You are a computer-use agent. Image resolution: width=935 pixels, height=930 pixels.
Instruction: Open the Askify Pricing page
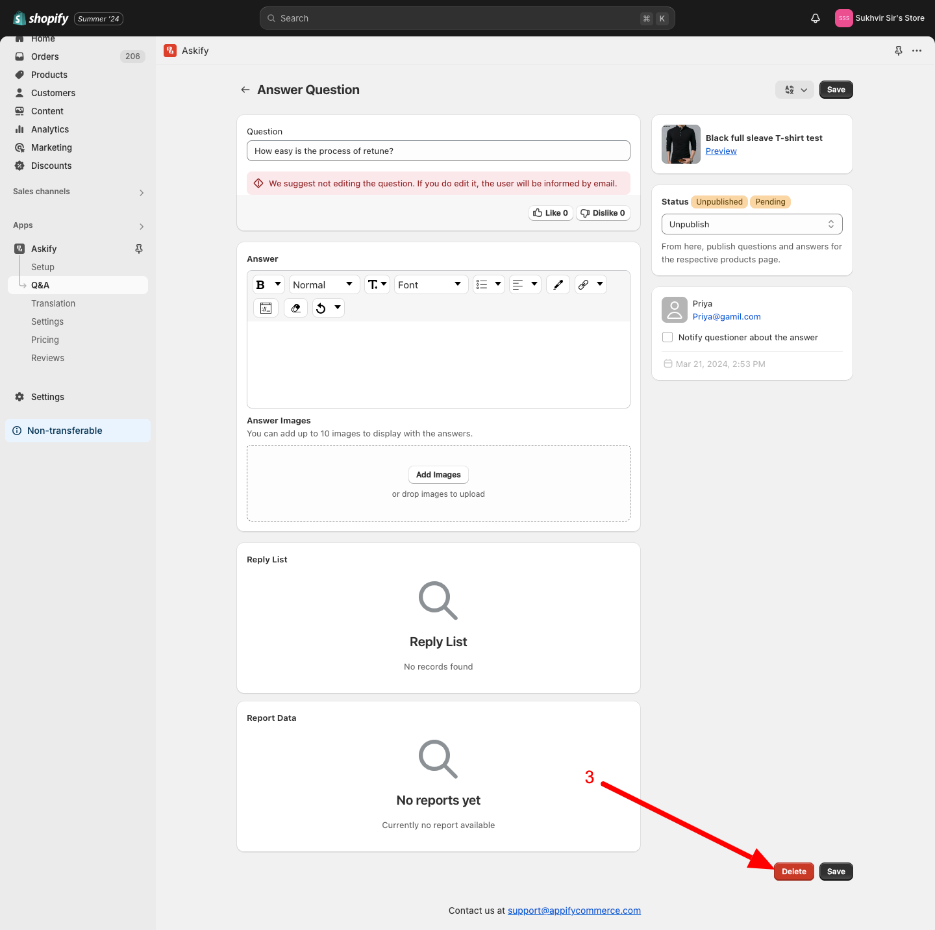45,340
